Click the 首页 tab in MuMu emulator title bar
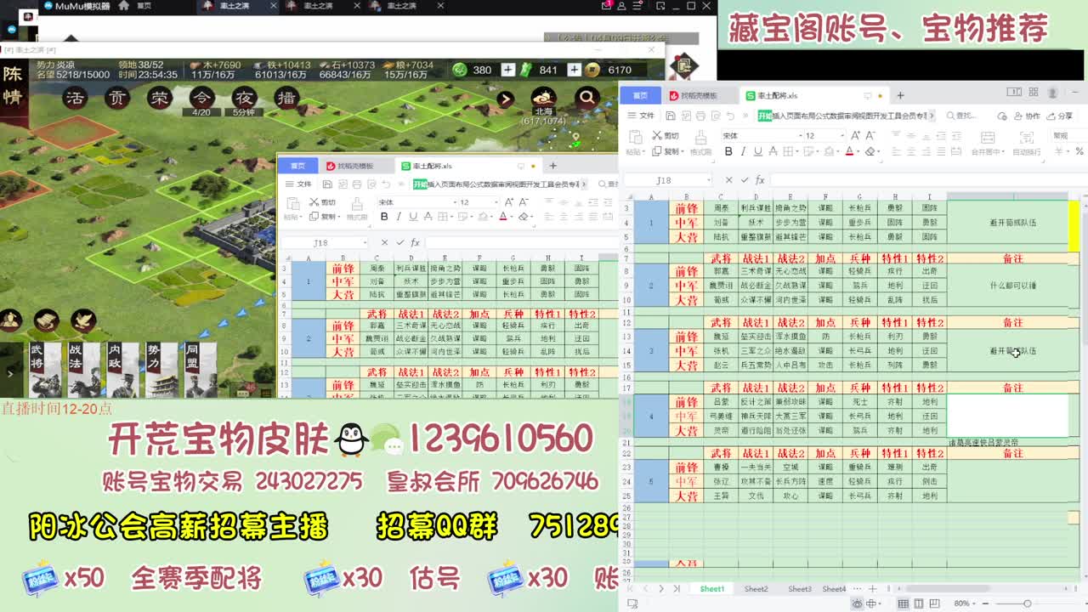 pos(144,6)
